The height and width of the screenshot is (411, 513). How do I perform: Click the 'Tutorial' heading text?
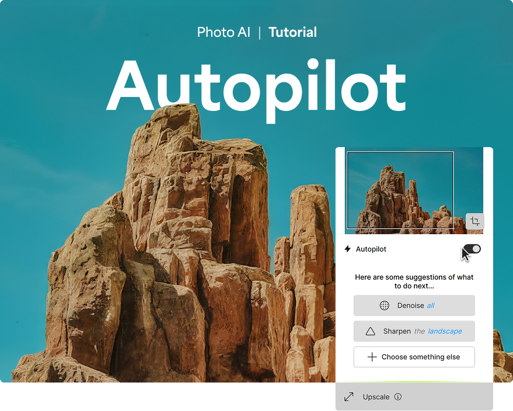pyautogui.click(x=293, y=32)
